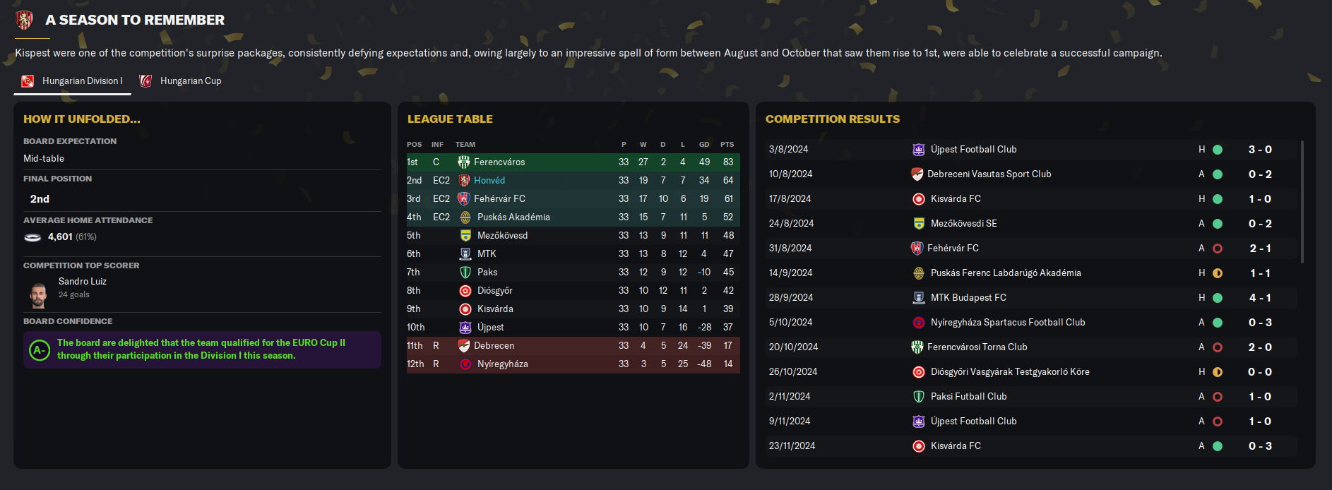This screenshot has height=490, width=1332.
Task: Open Honvéd team link in league table
Action: 489,181
